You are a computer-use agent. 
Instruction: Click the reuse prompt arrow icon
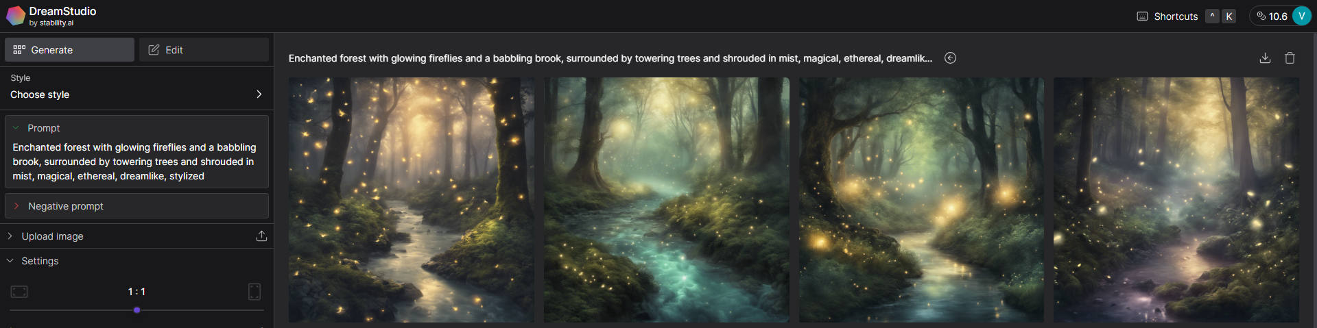coord(950,58)
